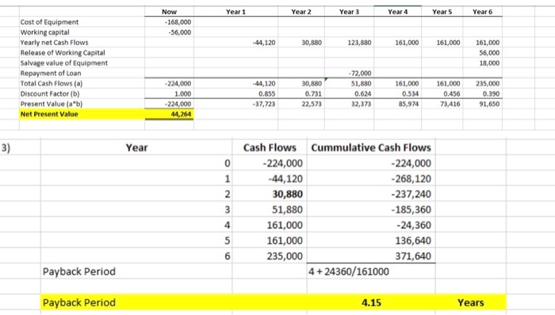Select the 'Now' column header cell
Screen dimensions: 555x315
(x=169, y=12)
